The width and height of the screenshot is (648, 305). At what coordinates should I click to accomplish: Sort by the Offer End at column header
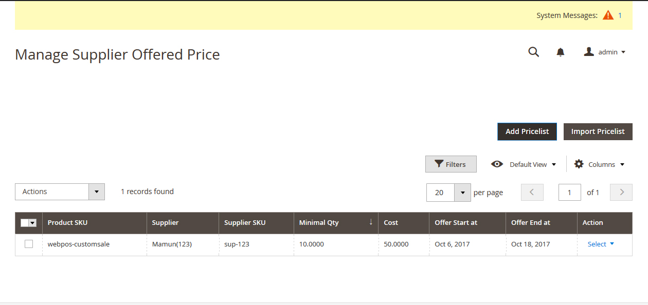point(542,223)
